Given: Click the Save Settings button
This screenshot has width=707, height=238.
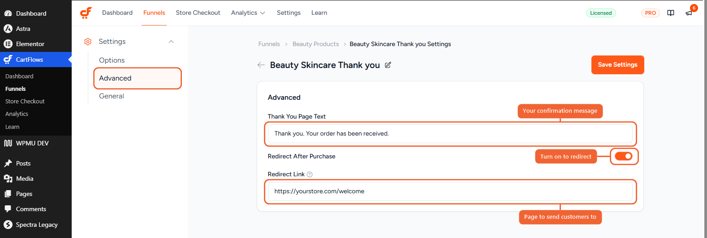Looking at the screenshot, I should pos(617,65).
